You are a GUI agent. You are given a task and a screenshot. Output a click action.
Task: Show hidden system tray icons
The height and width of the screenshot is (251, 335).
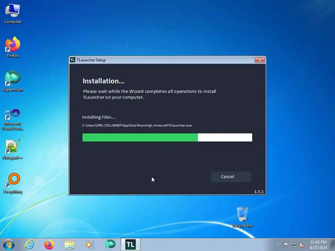point(278,245)
